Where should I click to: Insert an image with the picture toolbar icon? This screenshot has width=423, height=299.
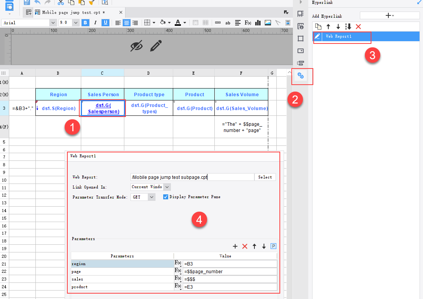[x=267, y=22]
